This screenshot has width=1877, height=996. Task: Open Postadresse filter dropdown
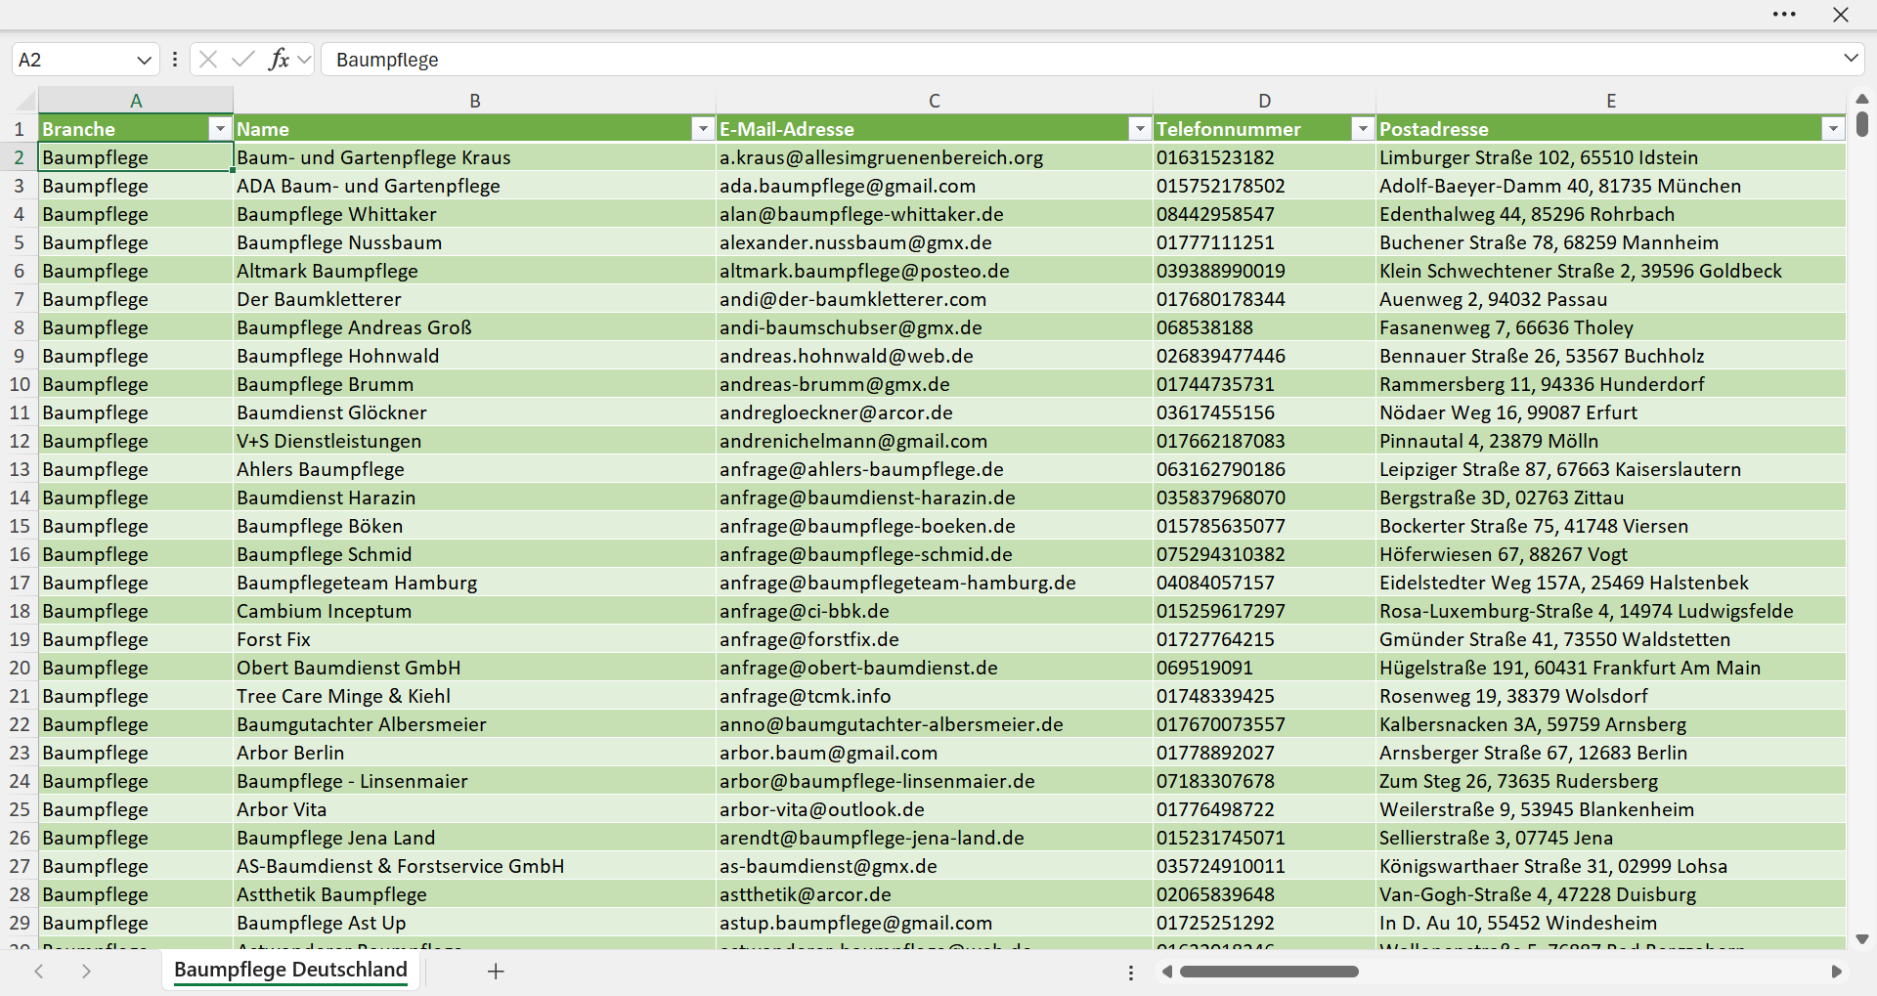pos(1833,129)
